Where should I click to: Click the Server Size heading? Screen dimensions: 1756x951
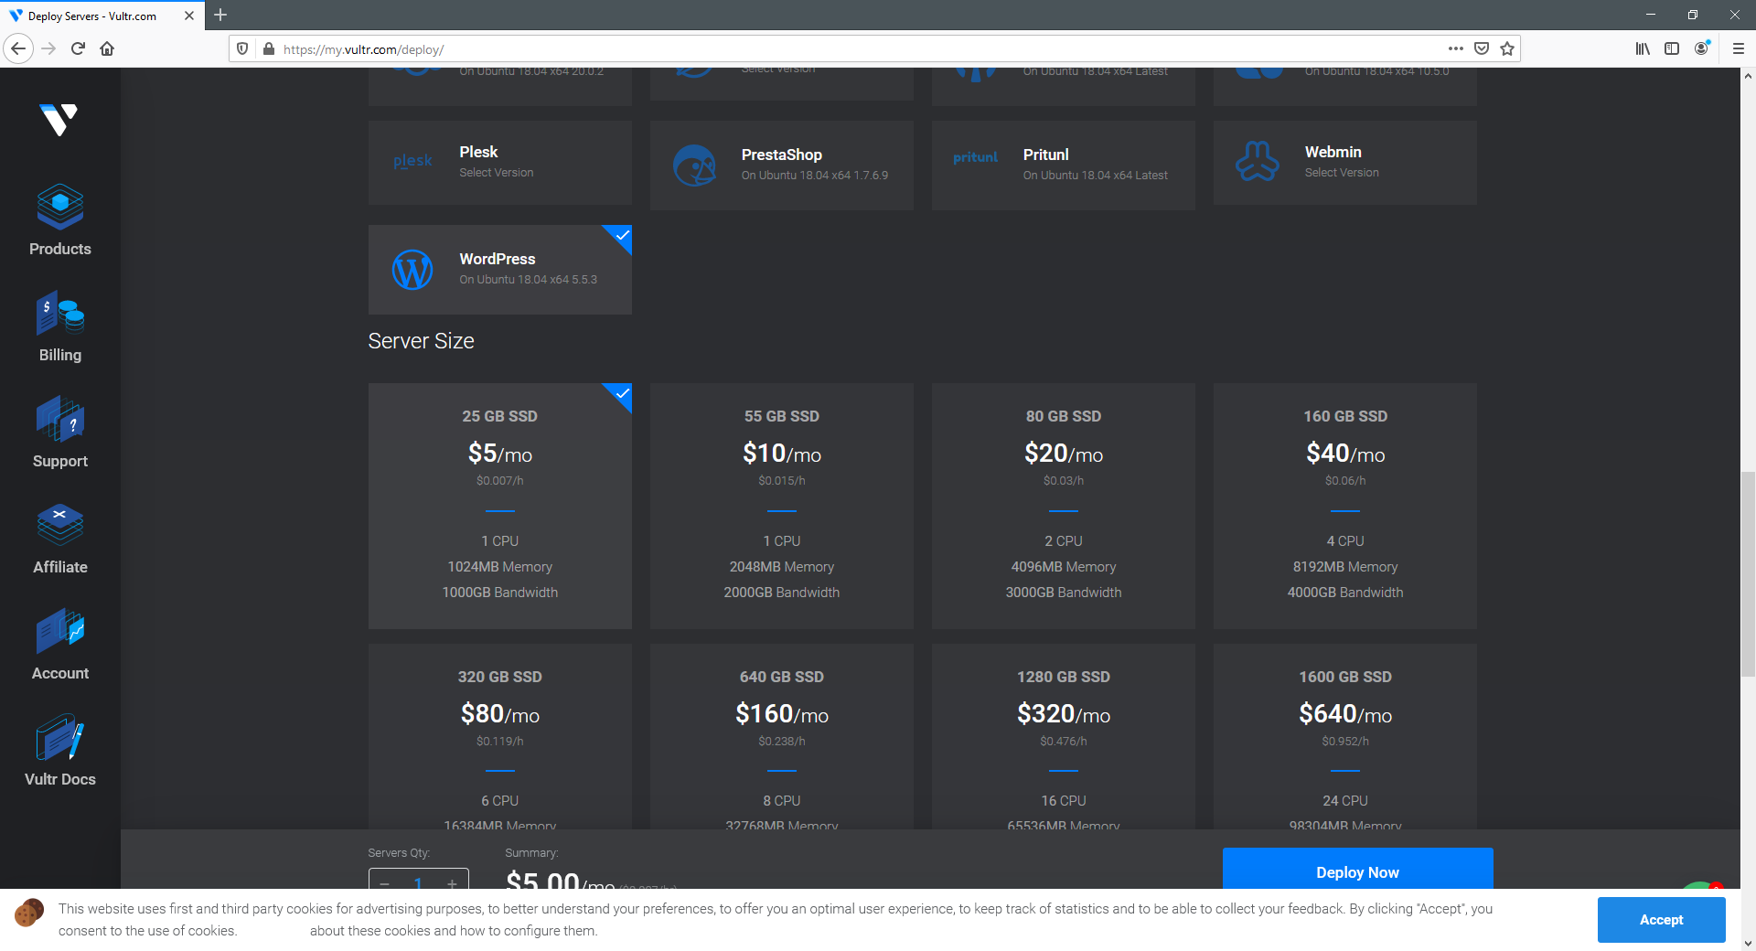(421, 341)
